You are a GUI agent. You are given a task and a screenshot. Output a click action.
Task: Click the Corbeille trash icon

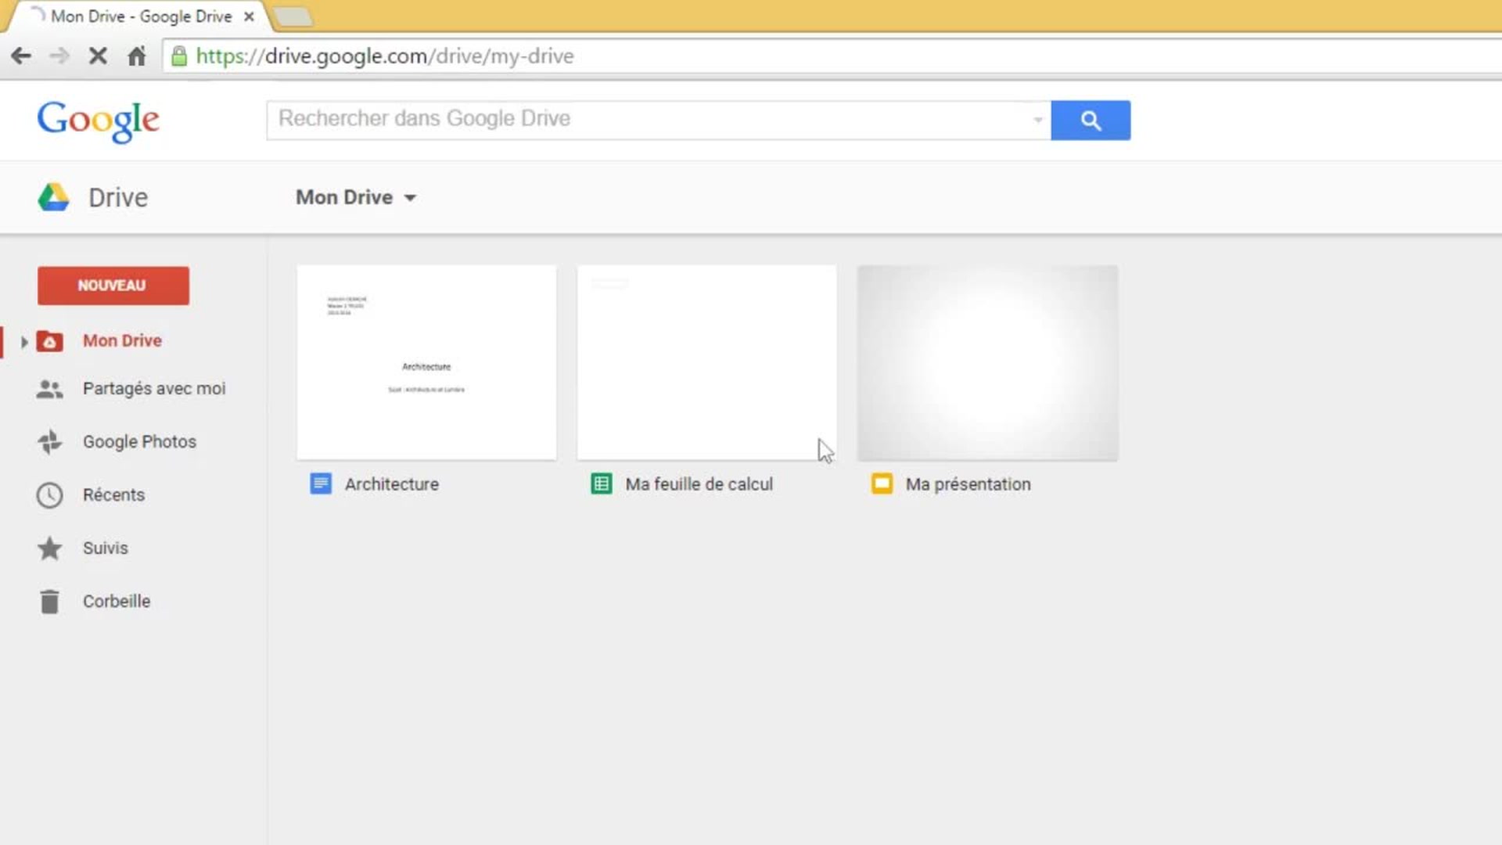(49, 602)
